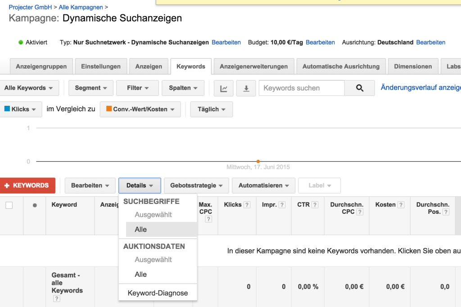Screen dimensions: 461x307
Task: Open help icon under Gesamt - alle Keywords
Action: coord(56,298)
